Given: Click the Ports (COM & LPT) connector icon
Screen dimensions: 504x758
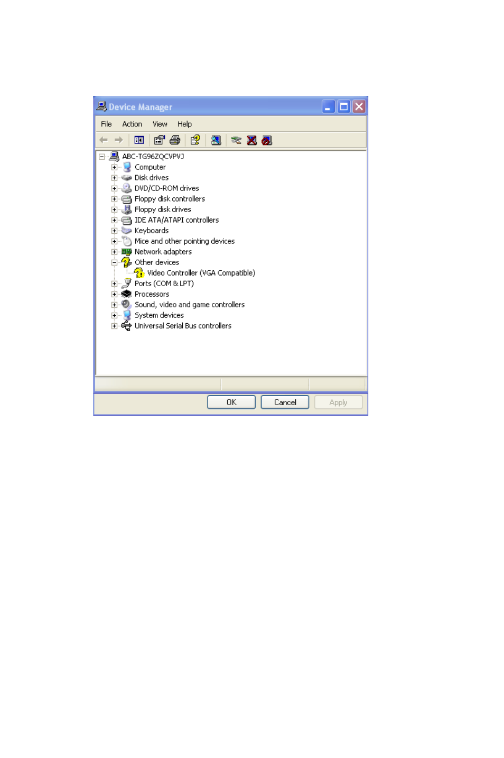Looking at the screenshot, I should click(x=127, y=284).
